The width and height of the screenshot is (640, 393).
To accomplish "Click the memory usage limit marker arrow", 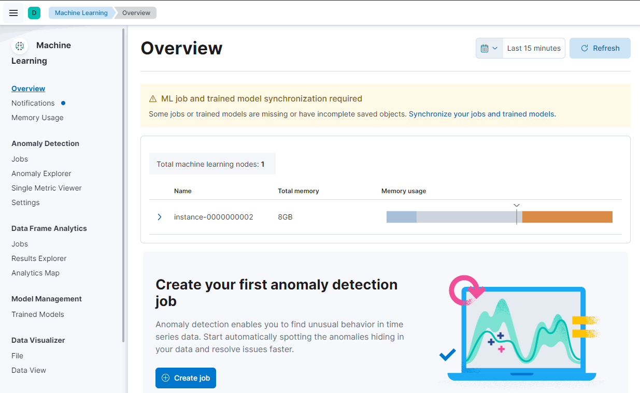I will (517, 205).
